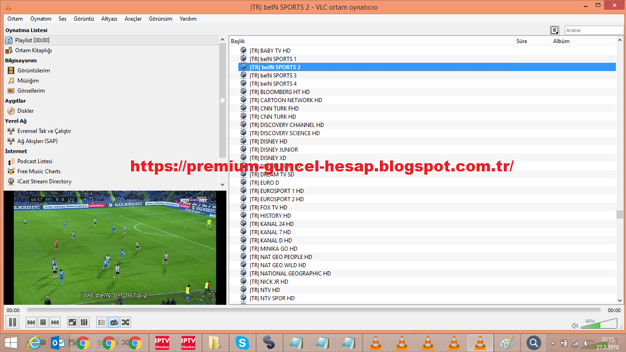
Task: Open the Görünüm menu
Action: [x=160, y=19]
